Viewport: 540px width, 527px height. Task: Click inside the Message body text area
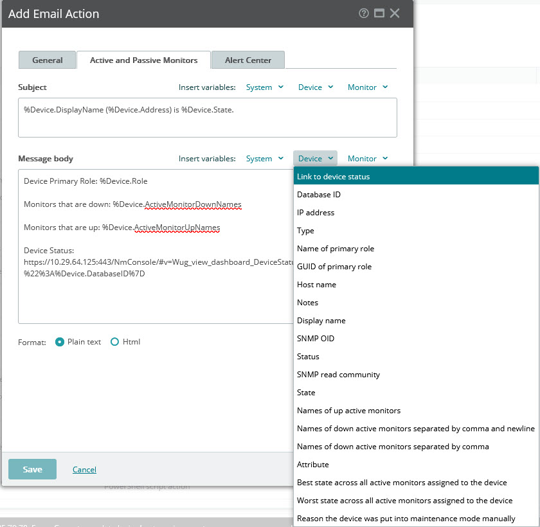click(156, 246)
